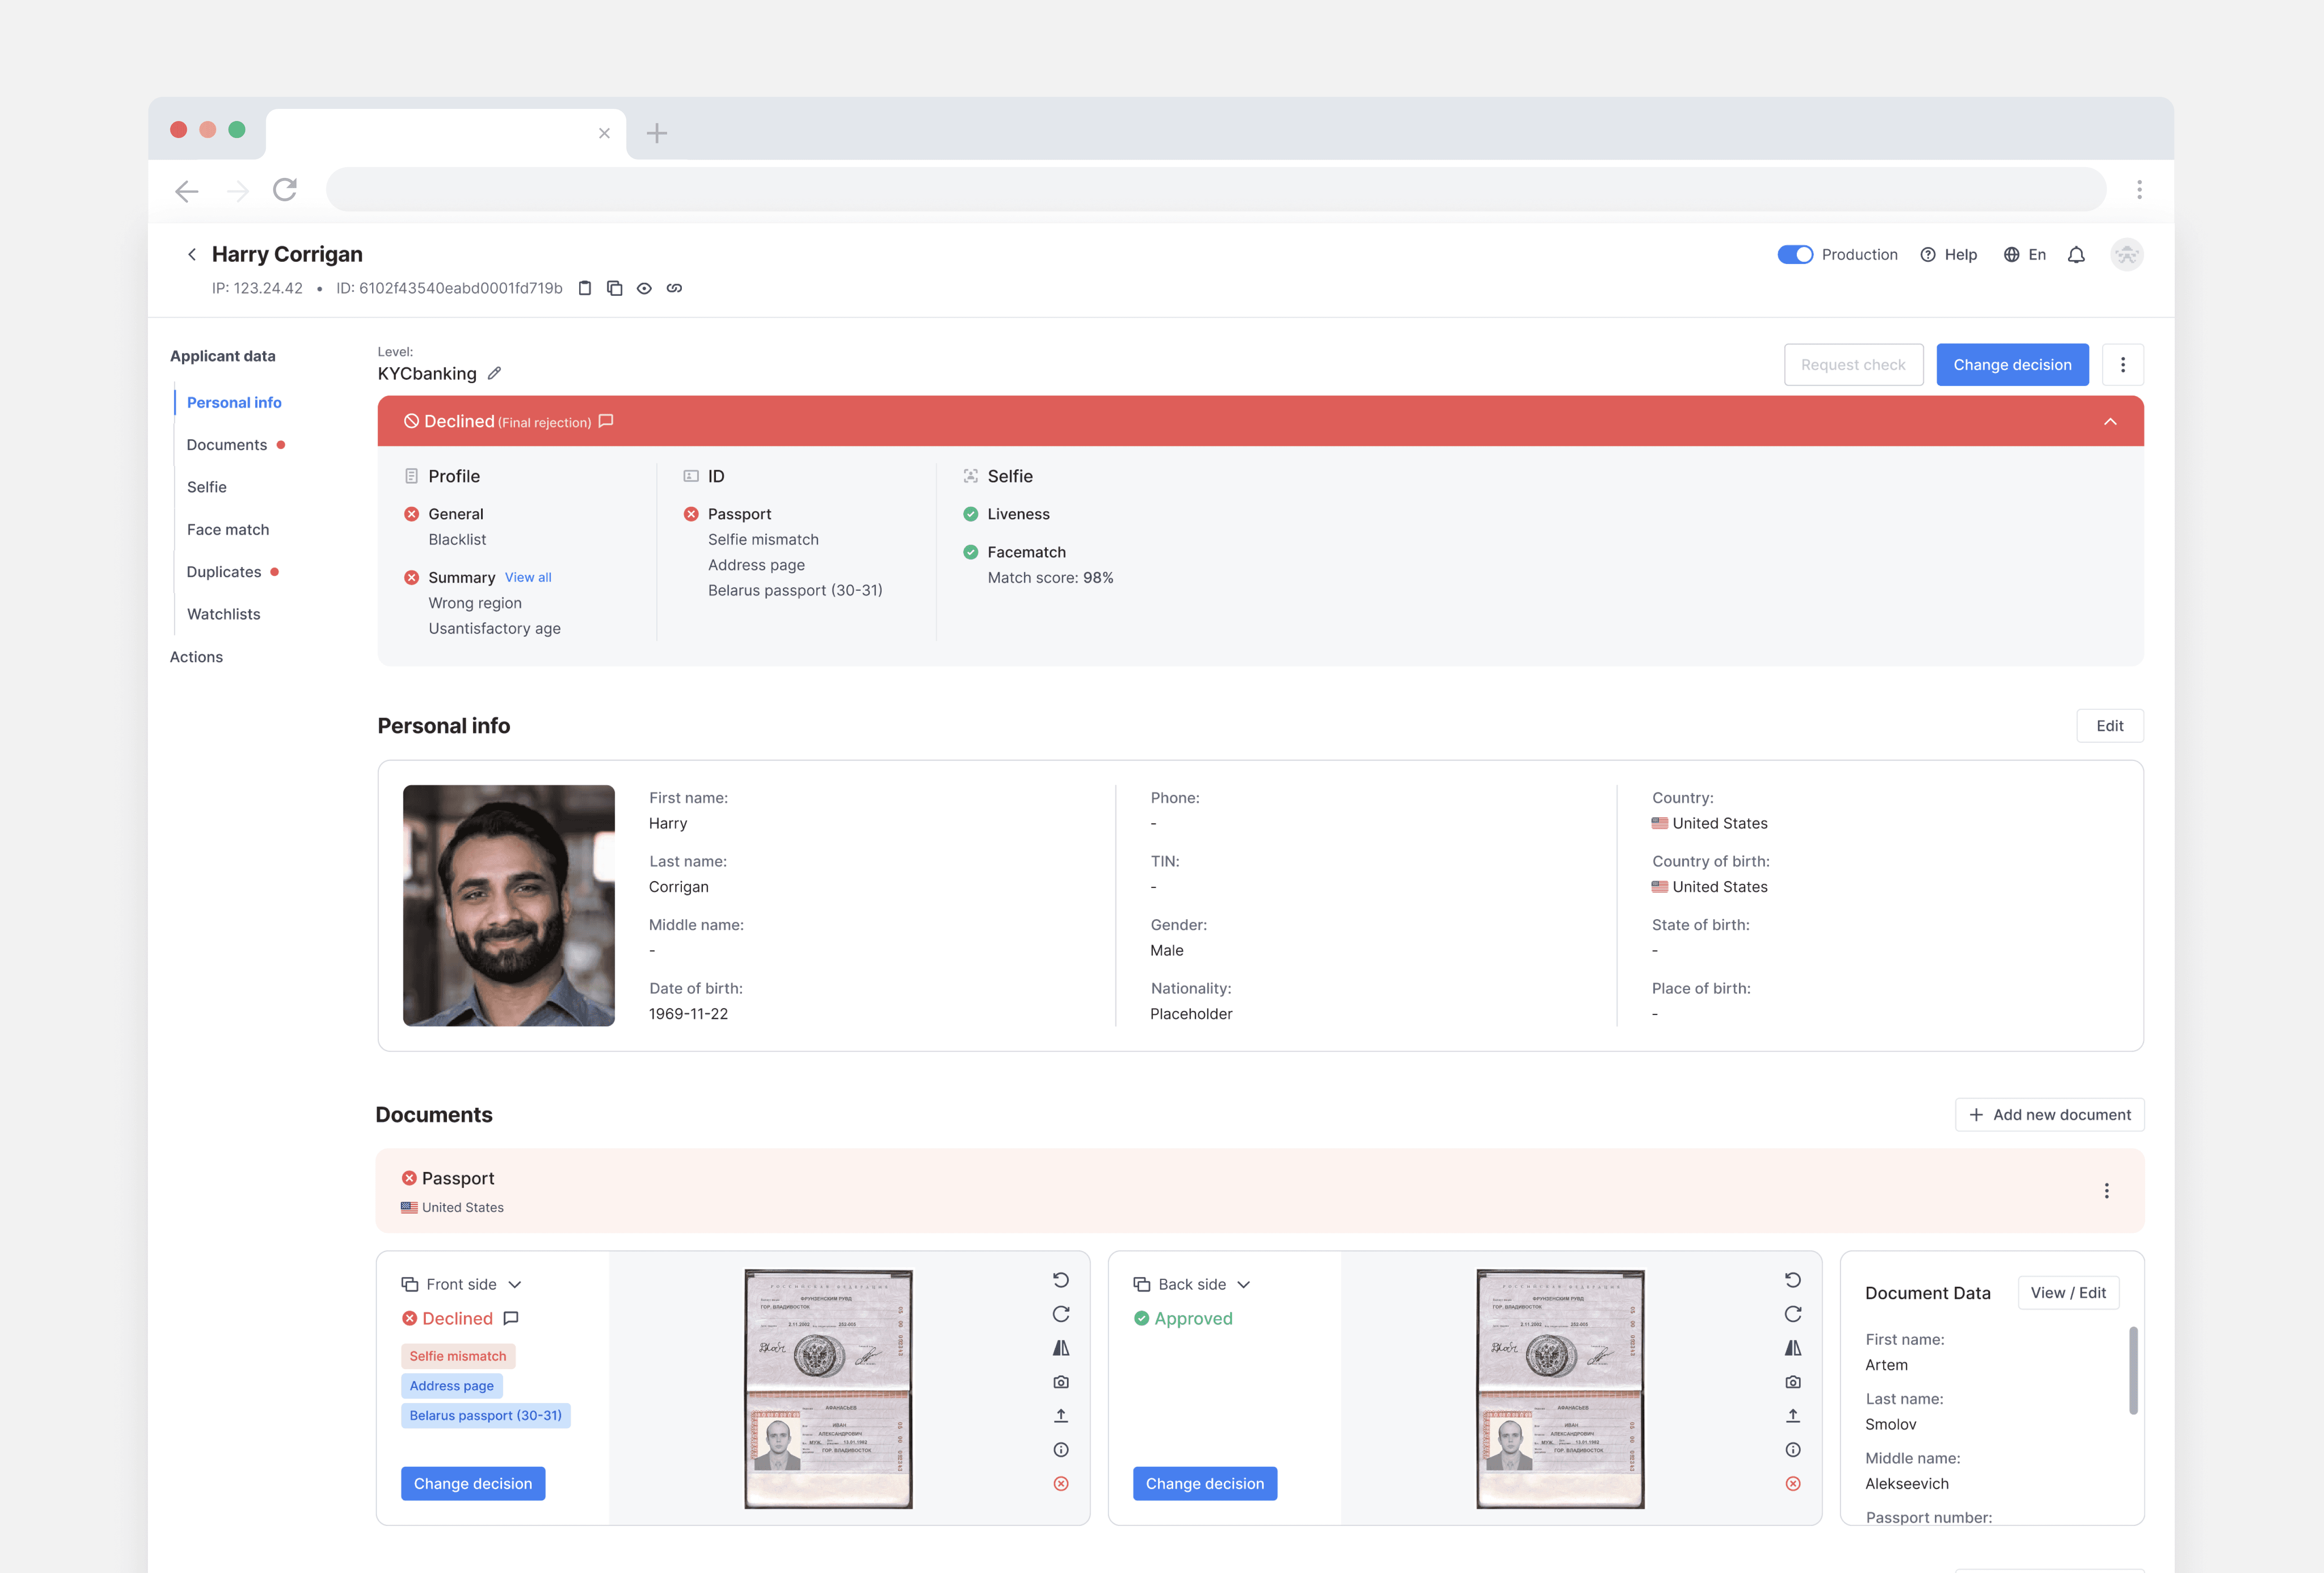
Task: Click red remove icon for back side image
Action: 1793,1484
